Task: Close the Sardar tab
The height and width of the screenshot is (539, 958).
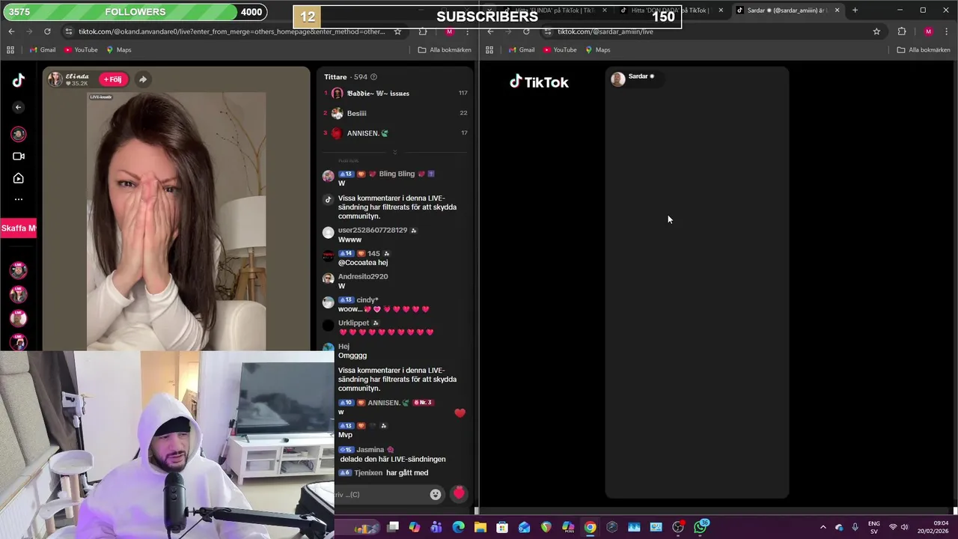Action: coord(837,10)
